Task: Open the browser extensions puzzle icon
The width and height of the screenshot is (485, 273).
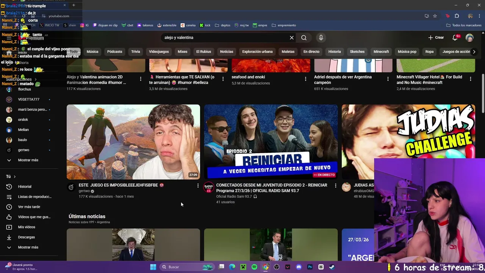Action: pos(457,16)
